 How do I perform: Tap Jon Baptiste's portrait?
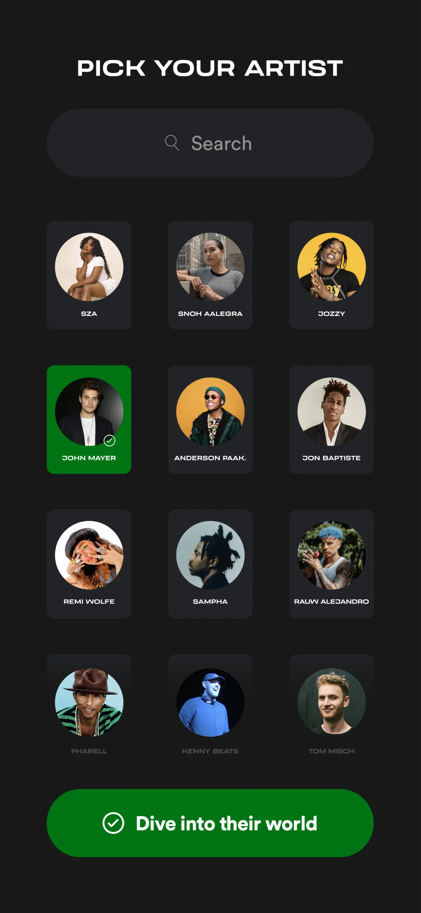tap(332, 412)
